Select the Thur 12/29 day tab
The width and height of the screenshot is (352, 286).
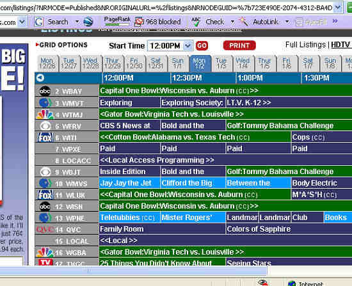[x=113, y=63]
